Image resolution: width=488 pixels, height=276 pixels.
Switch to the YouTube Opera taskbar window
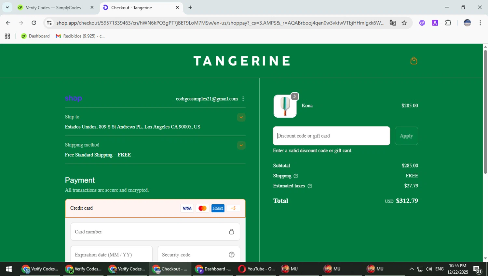(256, 269)
